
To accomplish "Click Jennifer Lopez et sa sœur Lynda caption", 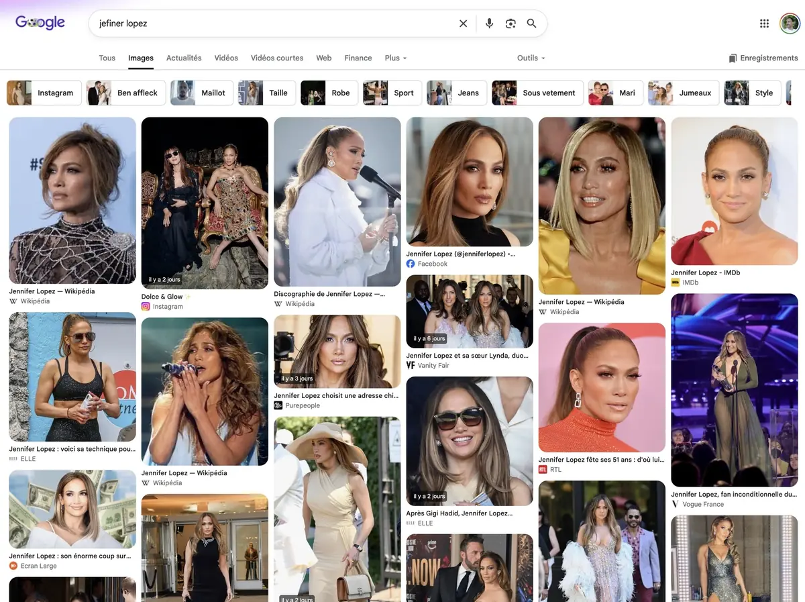I will click(x=467, y=356).
